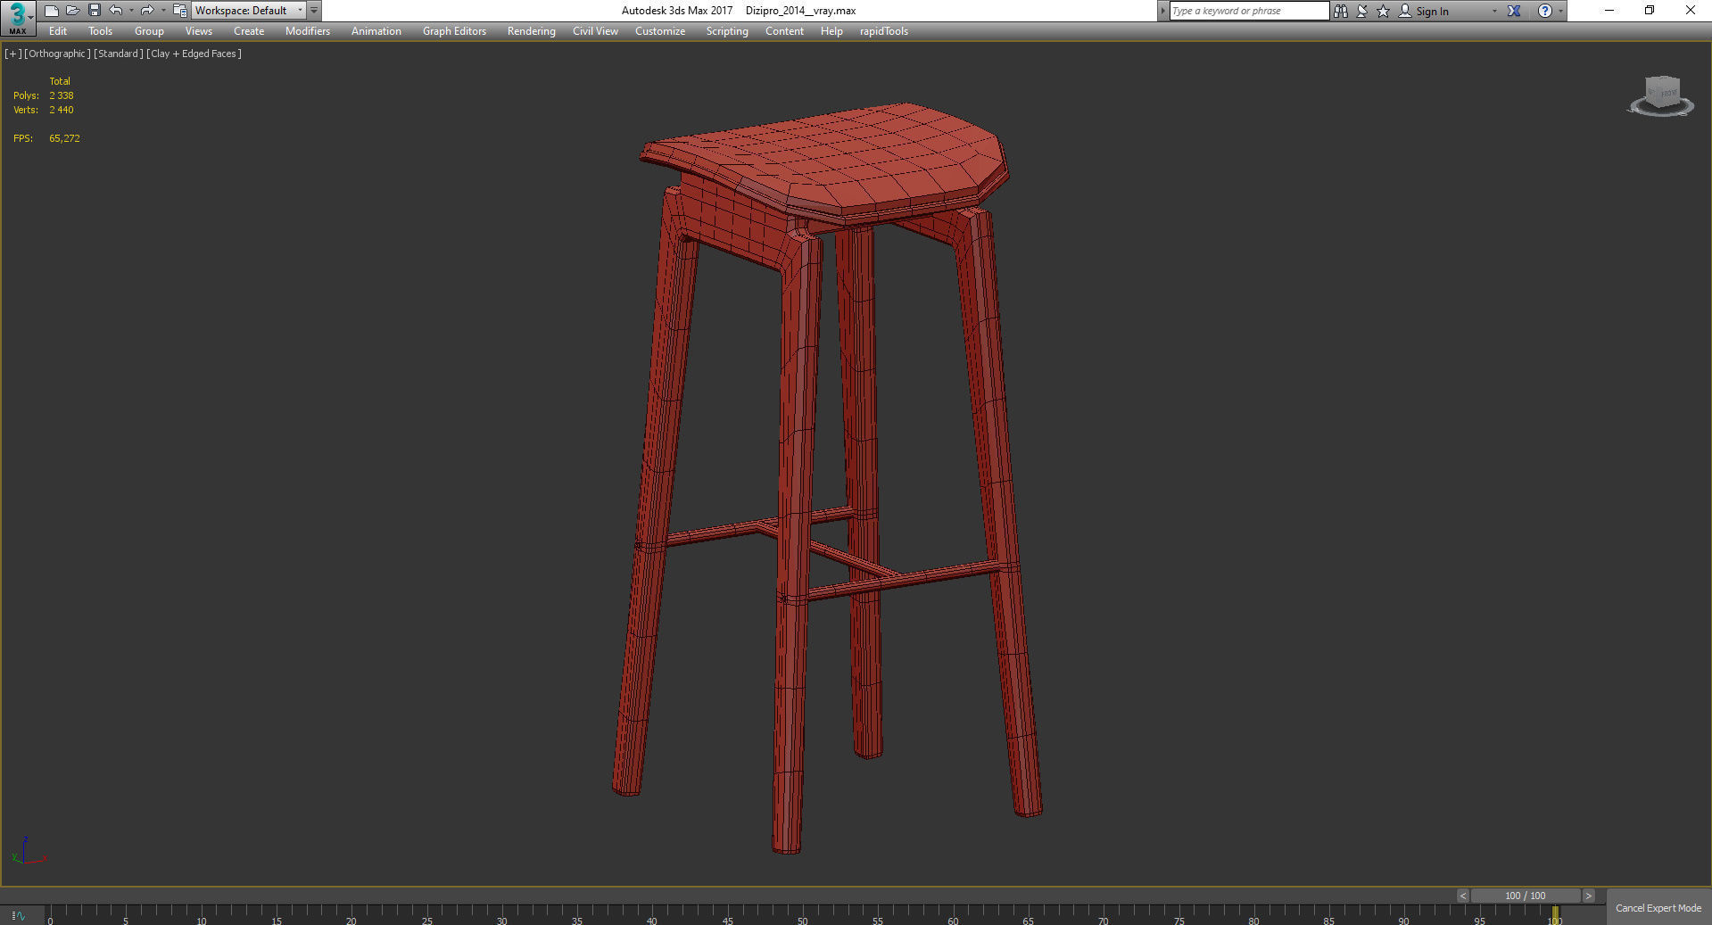Open the Modifiers menu
The width and height of the screenshot is (1712, 925).
[x=308, y=31]
